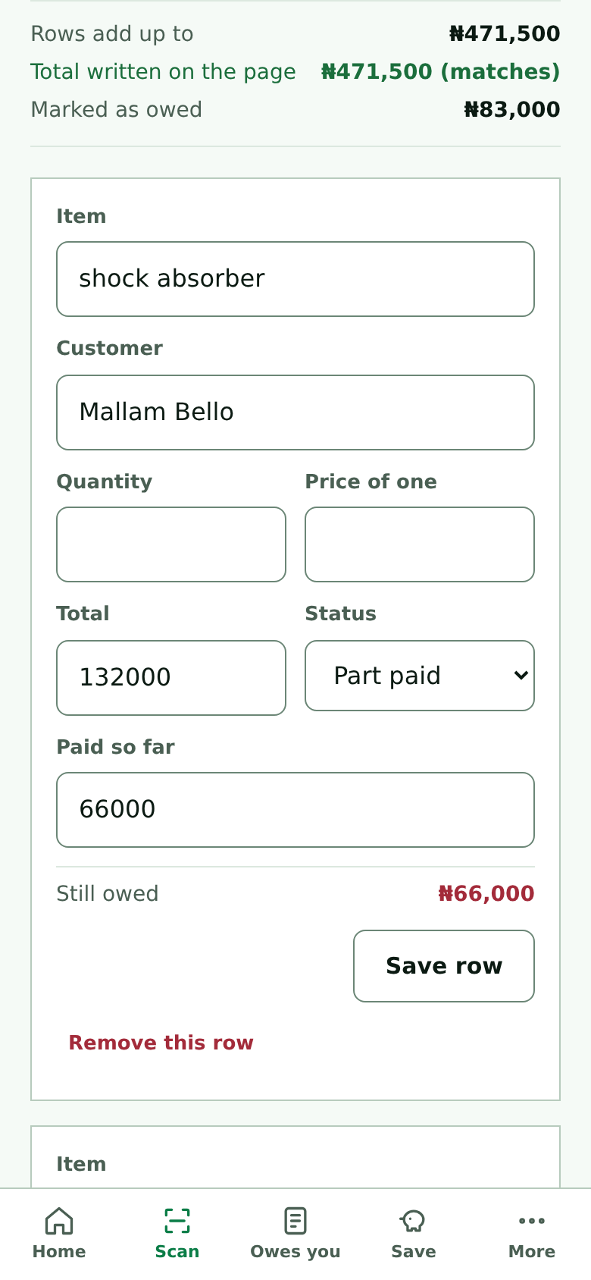Click the Status dropdown chevron arrow

point(521,676)
